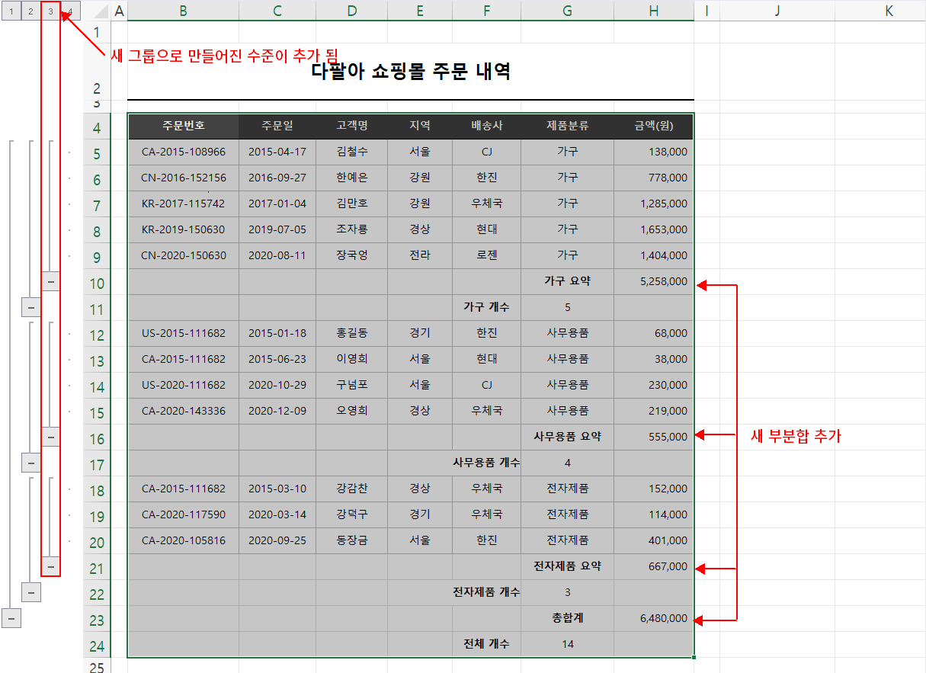The height and width of the screenshot is (673, 926).
Task: Collapse the 가구 개수 outline group
Action: (30, 308)
